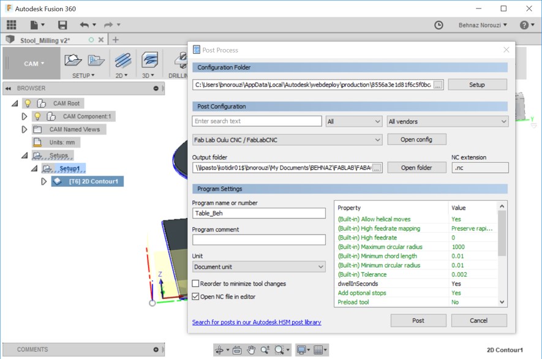This screenshot has height=359, width=542.
Task: Open the All vendors dropdown
Action: coord(448,121)
